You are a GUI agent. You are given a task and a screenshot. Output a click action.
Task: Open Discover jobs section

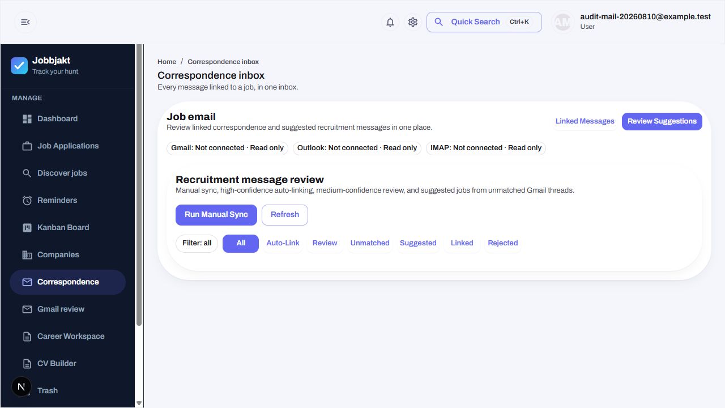(67, 173)
